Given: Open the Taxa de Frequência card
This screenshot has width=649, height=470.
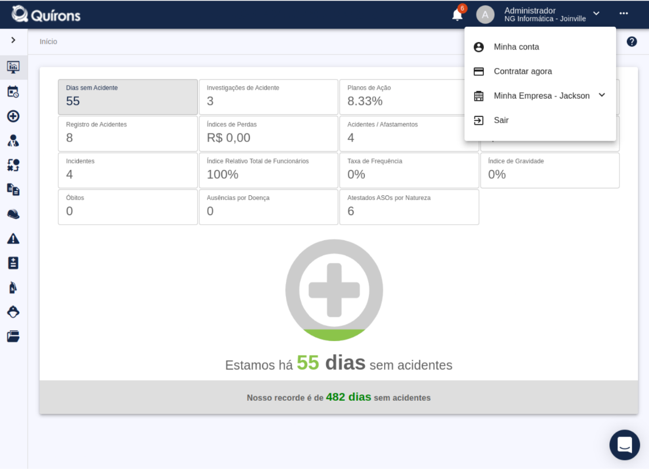Looking at the screenshot, I should 410,171.
